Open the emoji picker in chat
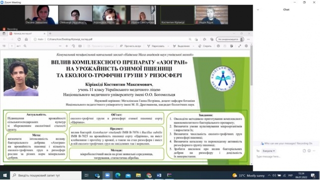Image resolution: width=320 pixels, height=180 pixels. [309, 151]
